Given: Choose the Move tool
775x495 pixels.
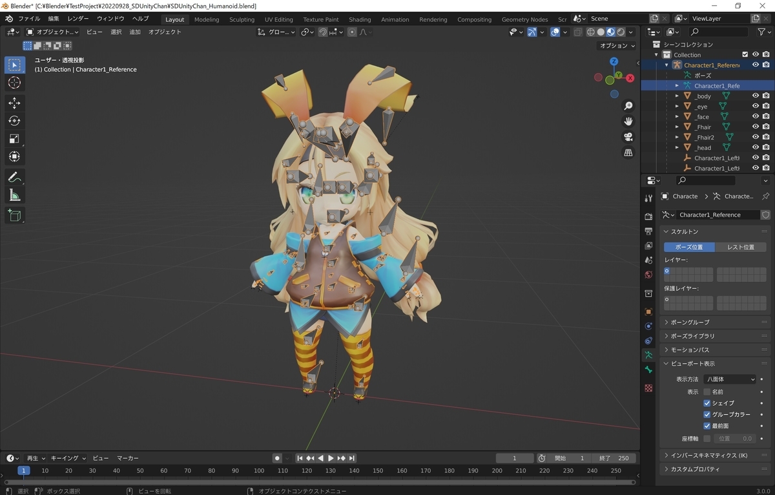Looking at the screenshot, I should [x=15, y=103].
